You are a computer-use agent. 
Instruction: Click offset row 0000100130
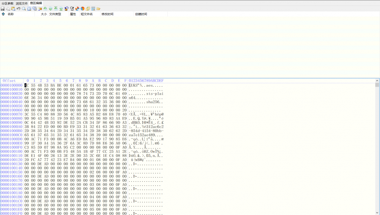pos(12,164)
